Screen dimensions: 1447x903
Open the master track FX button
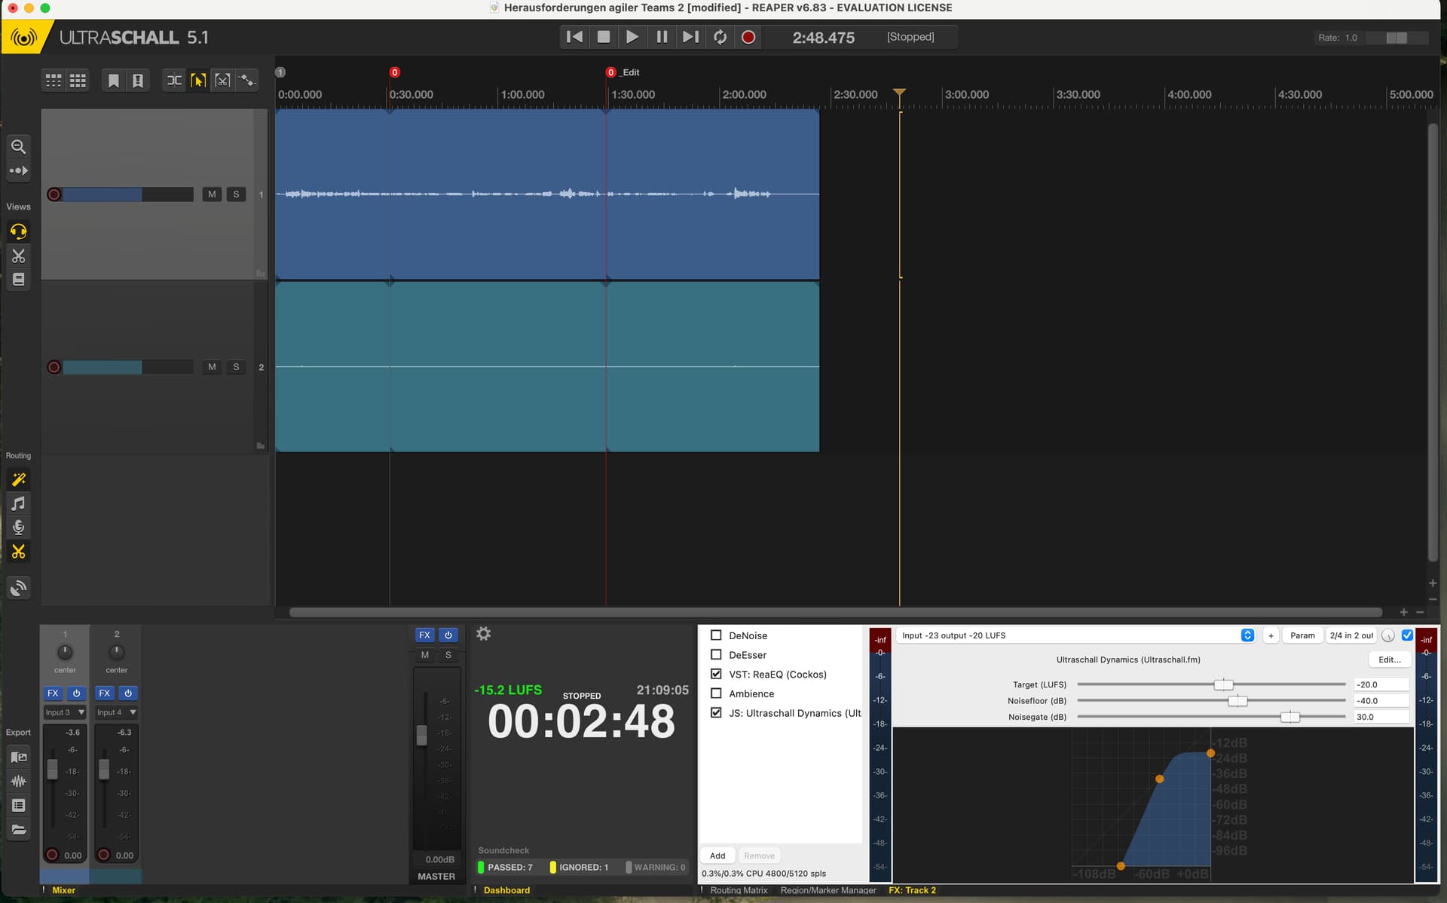425,635
